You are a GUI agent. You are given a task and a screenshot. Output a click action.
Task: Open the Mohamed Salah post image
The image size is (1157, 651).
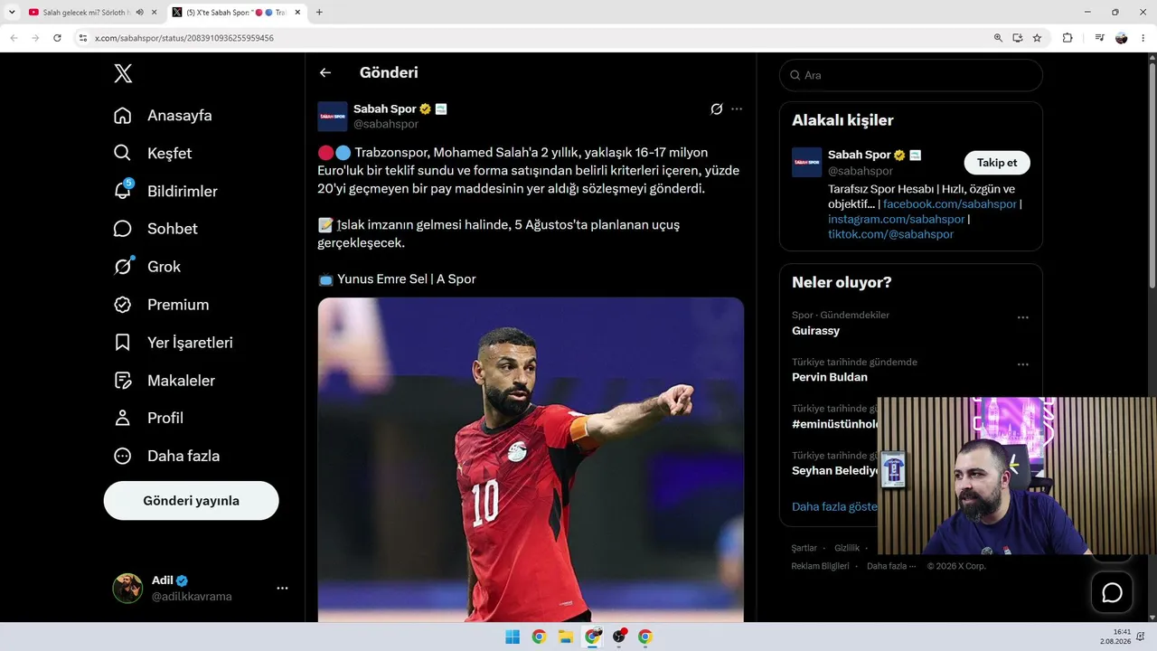(x=531, y=459)
